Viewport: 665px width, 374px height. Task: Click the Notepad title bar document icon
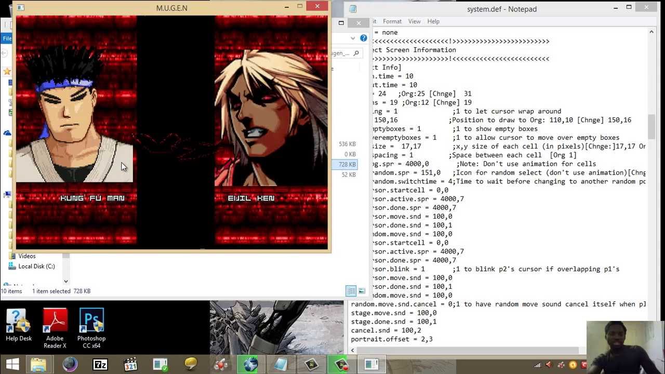353,9
